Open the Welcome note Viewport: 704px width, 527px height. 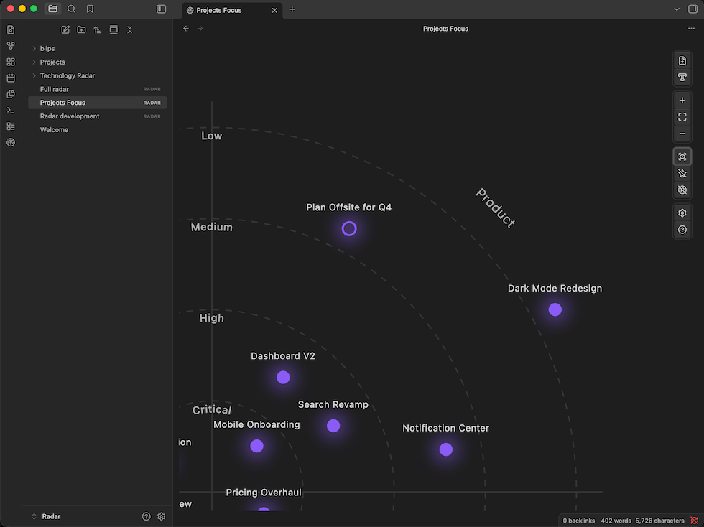pyautogui.click(x=98, y=130)
